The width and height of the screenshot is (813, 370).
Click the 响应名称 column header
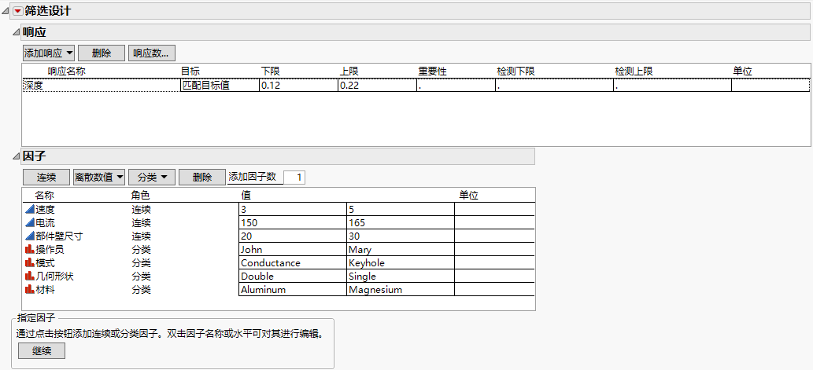click(66, 71)
